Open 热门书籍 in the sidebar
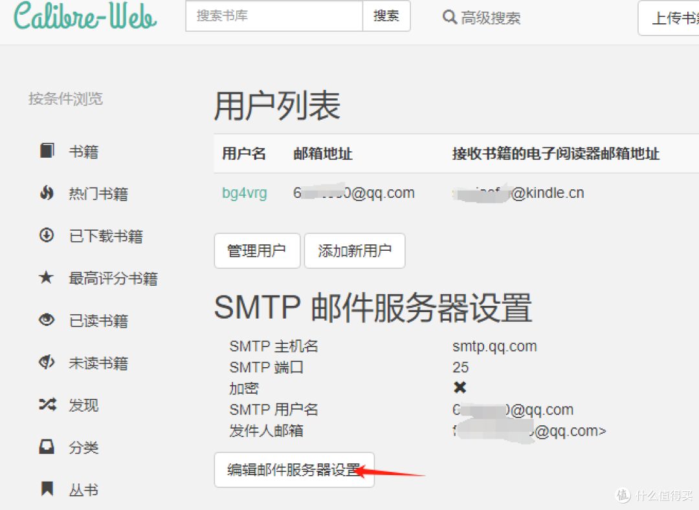Screen dimensions: 699x510 [98, 194]
